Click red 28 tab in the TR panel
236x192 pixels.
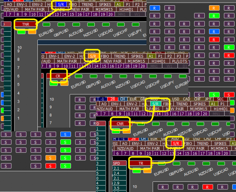coord(134,139)
